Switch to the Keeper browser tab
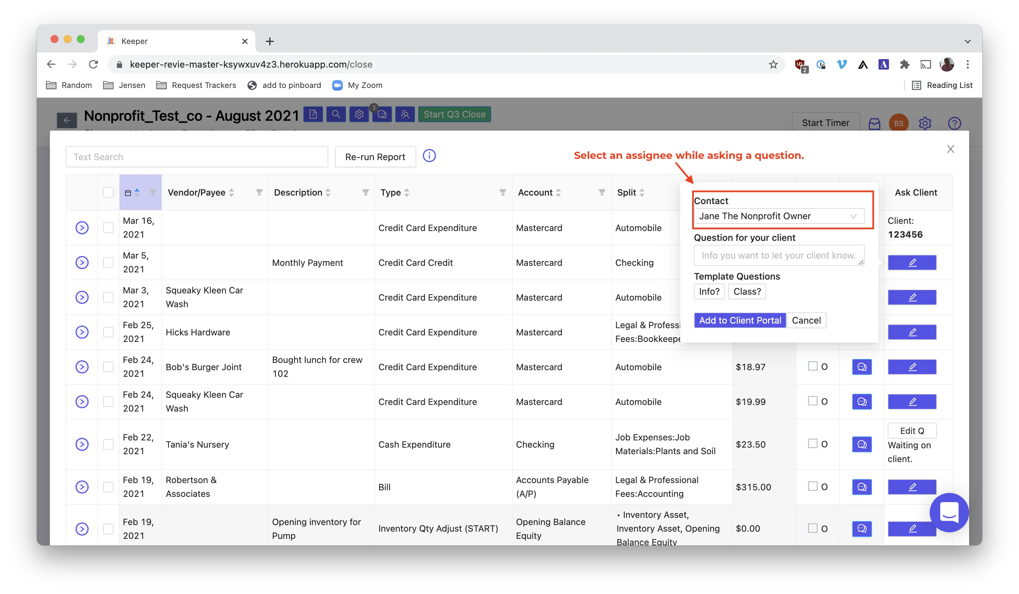Screen dimensions: 1019x594 (x=176, y=41)
